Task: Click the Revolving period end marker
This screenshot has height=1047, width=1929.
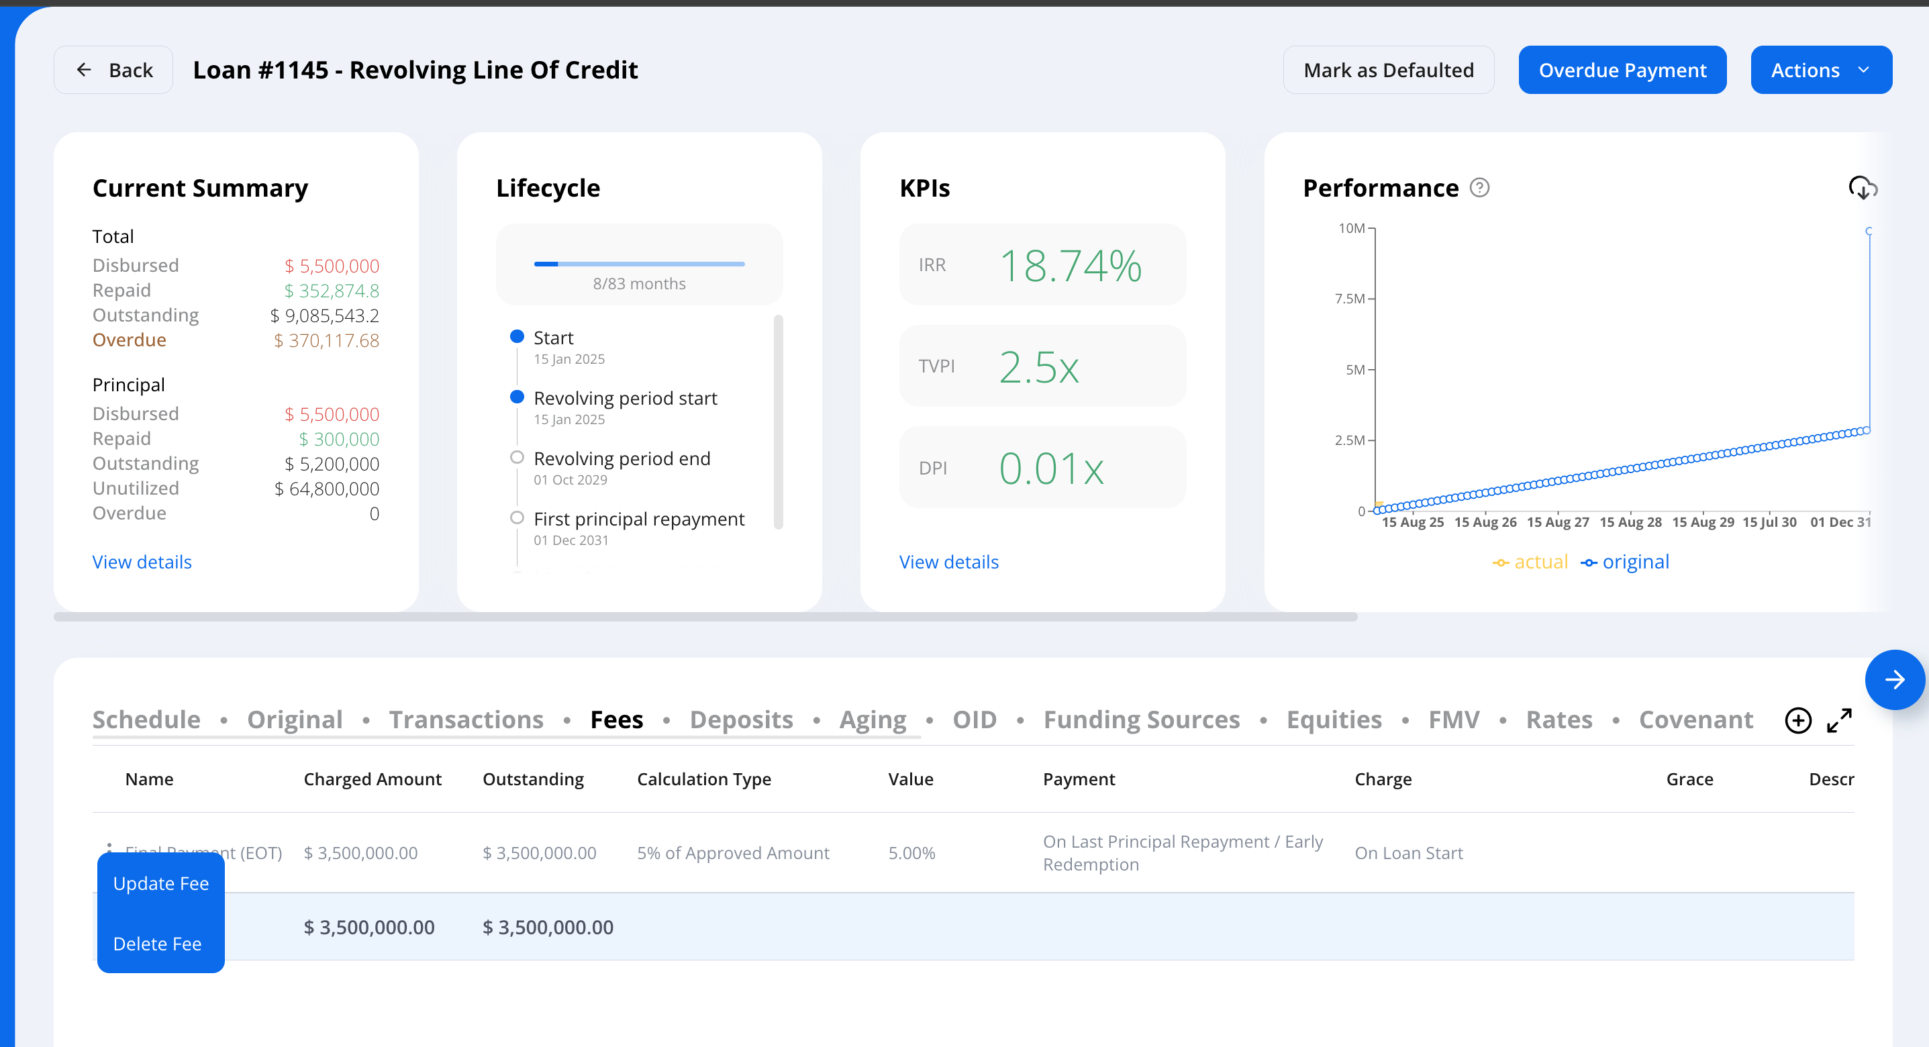Action: coord(517,457)
